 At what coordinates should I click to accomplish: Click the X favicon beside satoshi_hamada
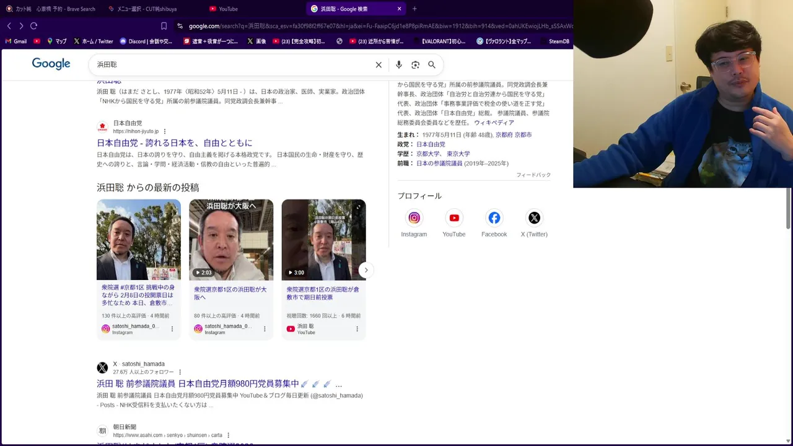coord(102,368)
